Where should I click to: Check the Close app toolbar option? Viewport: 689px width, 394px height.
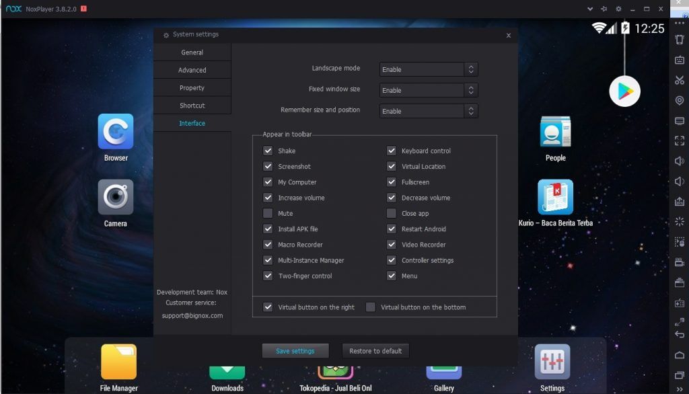392,213
